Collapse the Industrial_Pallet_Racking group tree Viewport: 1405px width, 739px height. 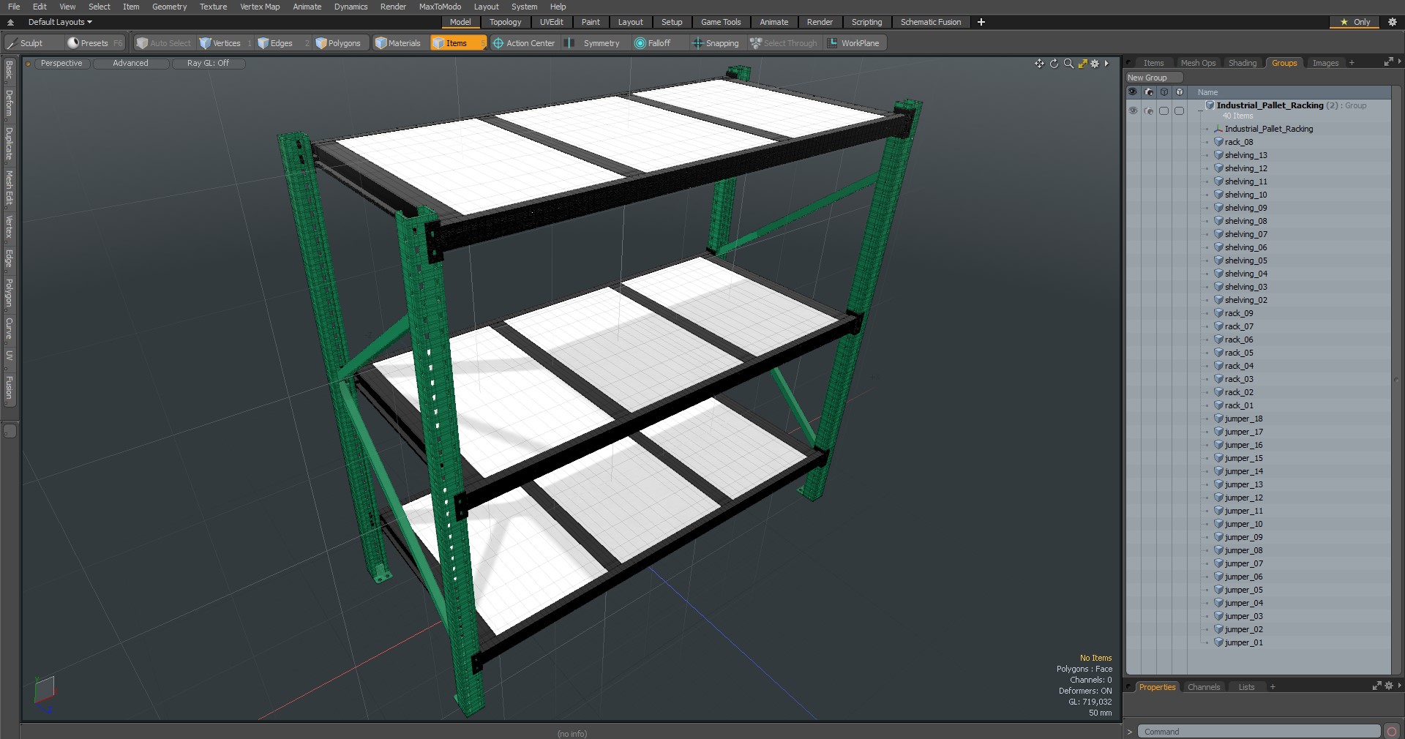[1200, 110]
